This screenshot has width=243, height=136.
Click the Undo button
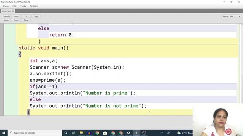tap(16, 16)
